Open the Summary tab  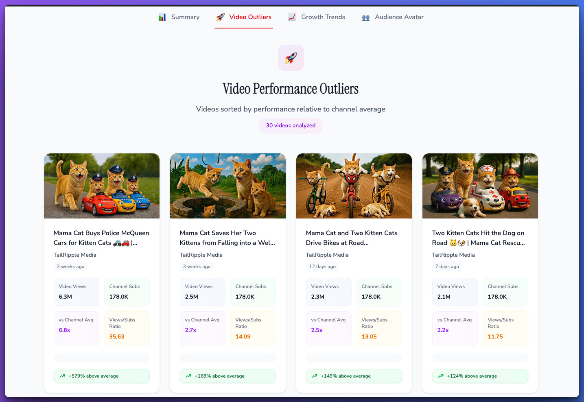tap(179, 17)
